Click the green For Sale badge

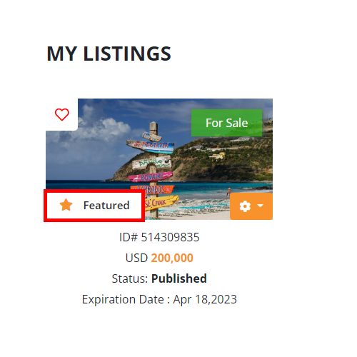point(226,123)
